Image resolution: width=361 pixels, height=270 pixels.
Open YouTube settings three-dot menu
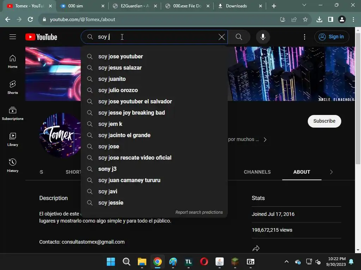pyautogui.click(x=305, y=37)
